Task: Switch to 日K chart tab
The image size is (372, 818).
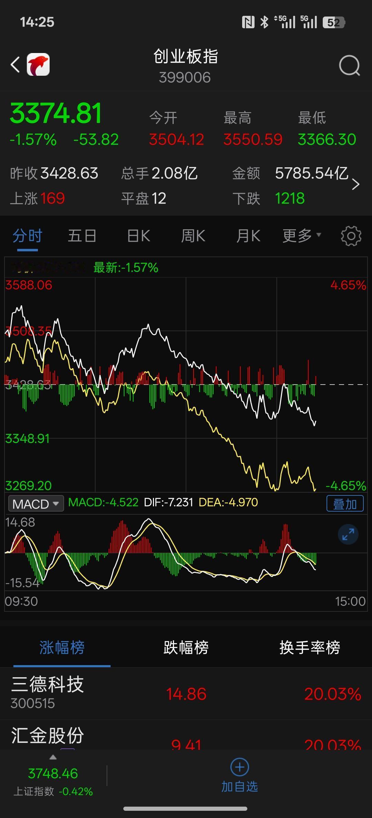Action: click(x=138, y=236)
